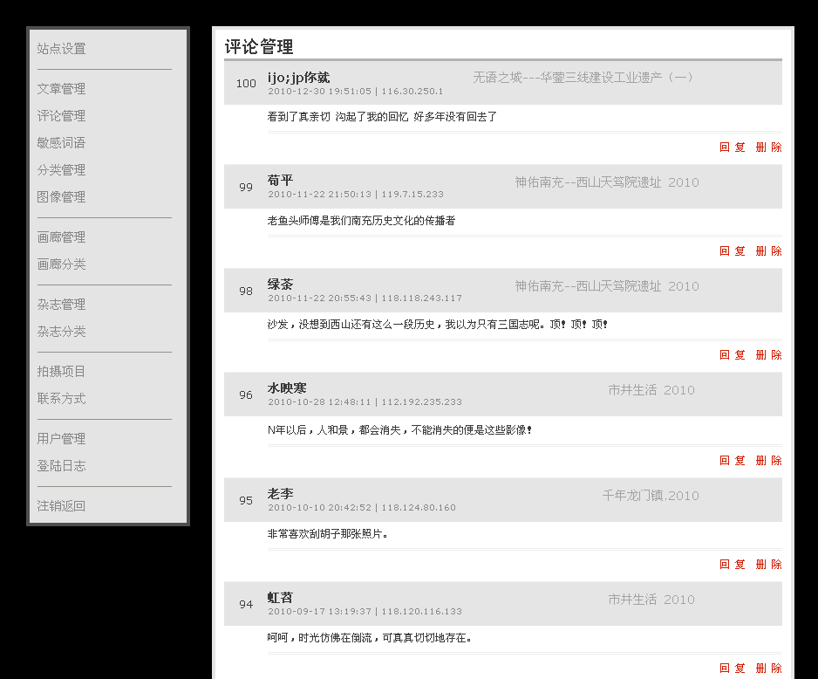Delete comment 100 by ijo;jp你就

pos(768,147)
